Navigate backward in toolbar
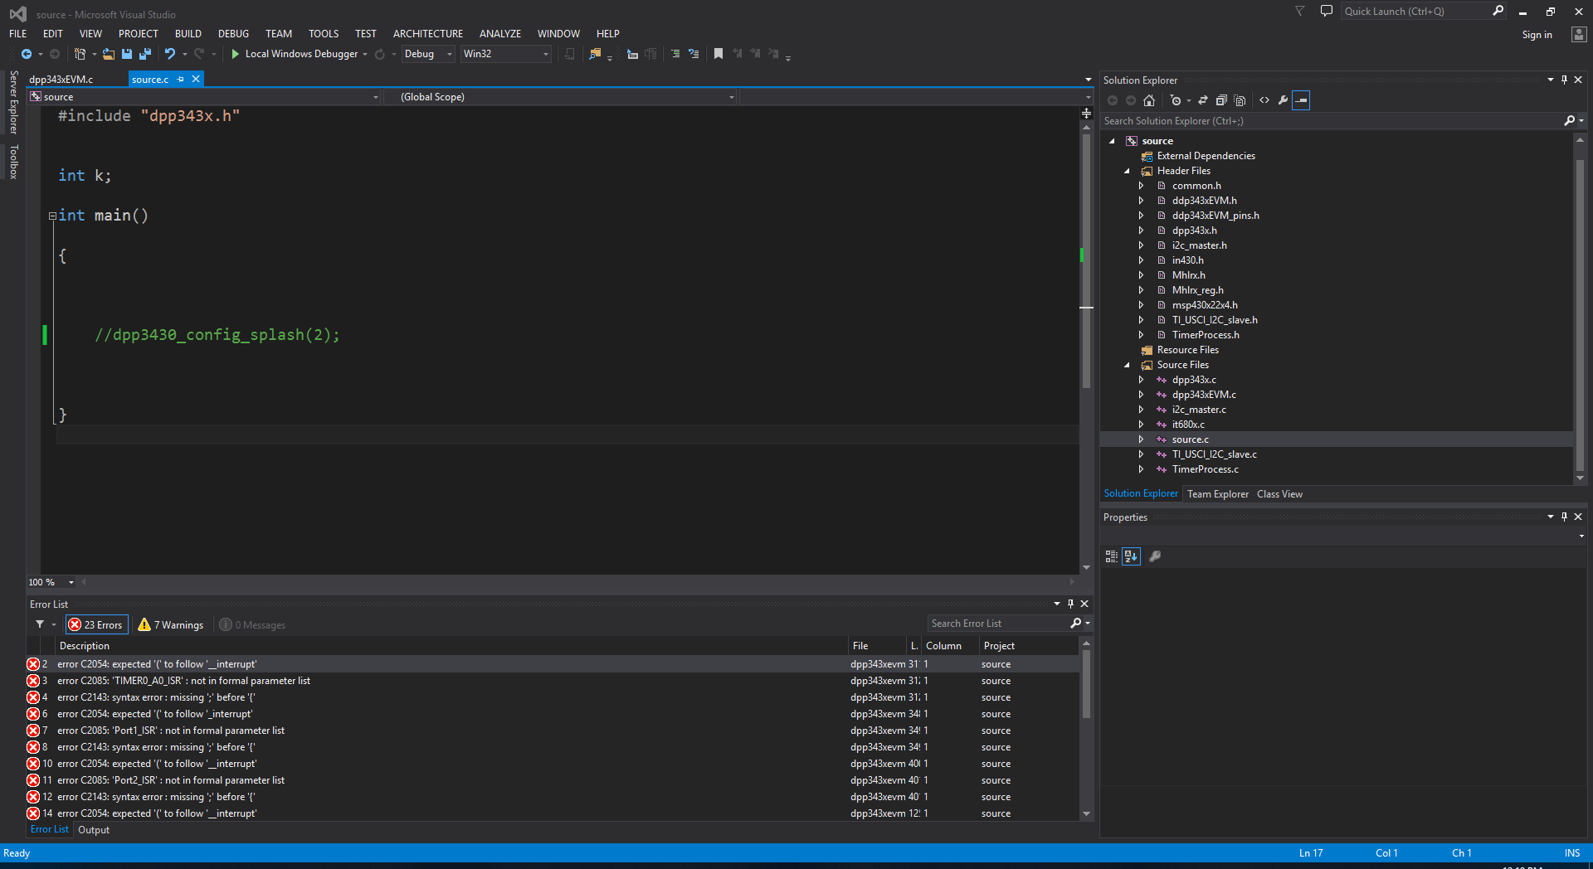The image size is (1593, 869). 27,54
